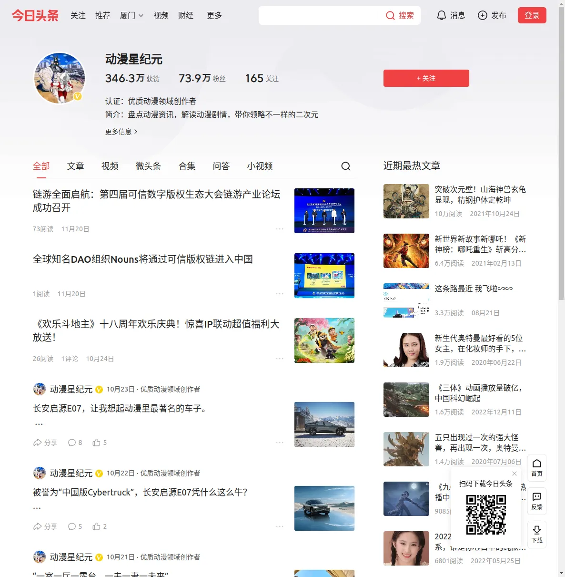
Task: View the 73.9万 粉丝 followers count
Action: pos(202,78)
